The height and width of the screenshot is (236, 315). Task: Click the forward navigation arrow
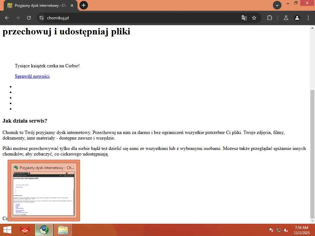[18, 18]
